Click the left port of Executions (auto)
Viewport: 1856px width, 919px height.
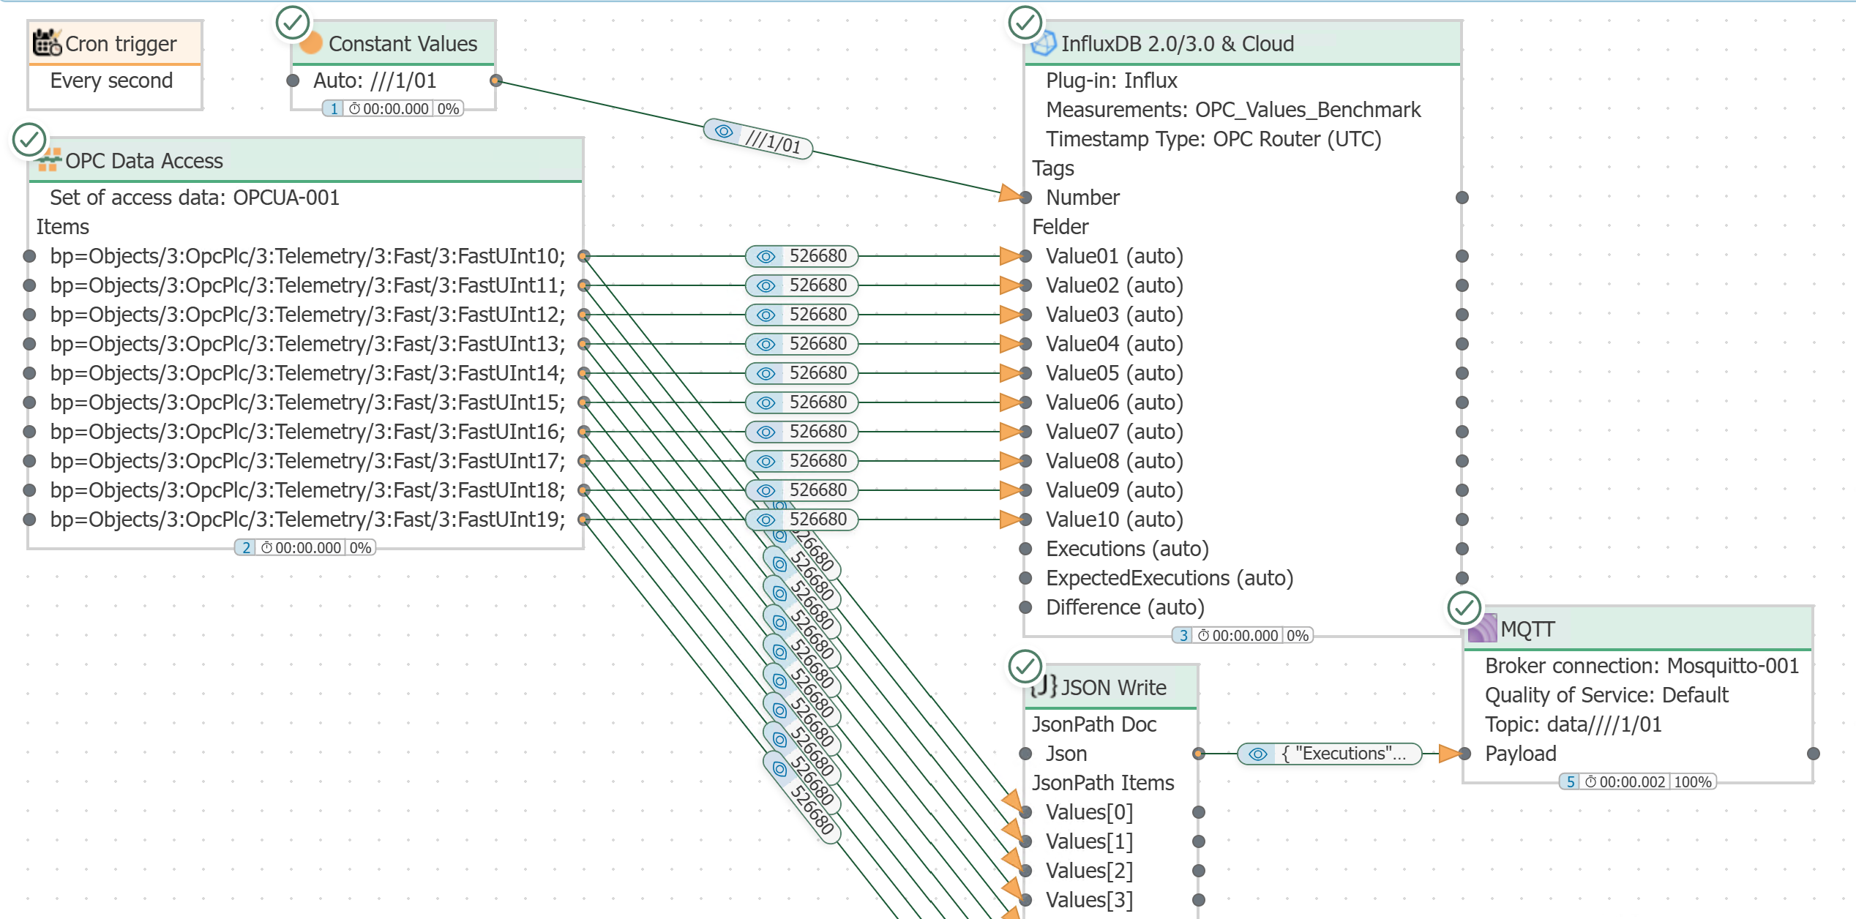[1026, 549]
